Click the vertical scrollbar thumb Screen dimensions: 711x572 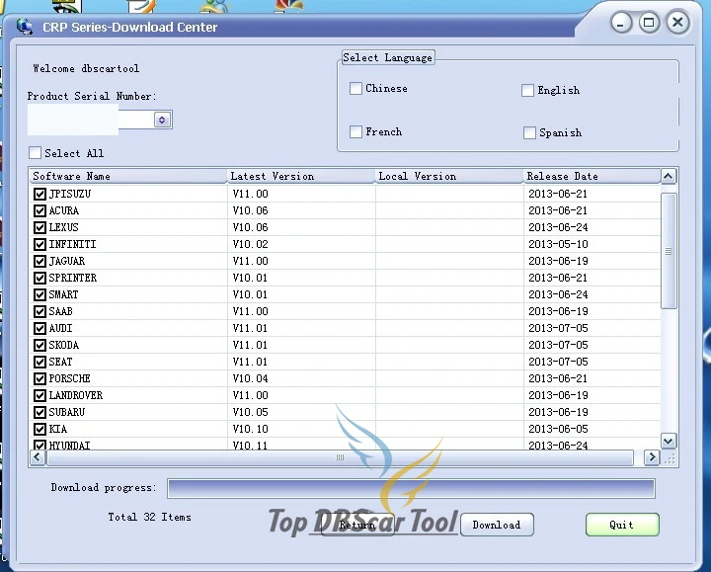click(669, 251)
